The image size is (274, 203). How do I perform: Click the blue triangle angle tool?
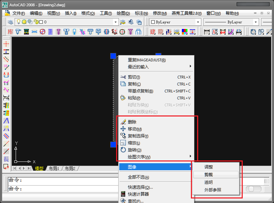6,121
